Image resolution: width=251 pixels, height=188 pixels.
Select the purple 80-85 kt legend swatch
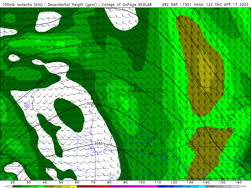[114, 186]
